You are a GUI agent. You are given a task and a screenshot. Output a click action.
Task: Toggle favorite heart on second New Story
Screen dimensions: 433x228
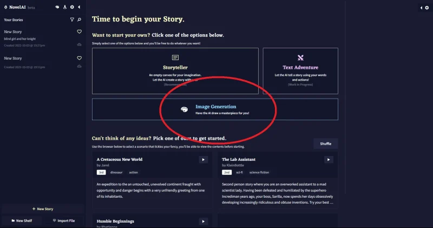[x=79, y=58]
